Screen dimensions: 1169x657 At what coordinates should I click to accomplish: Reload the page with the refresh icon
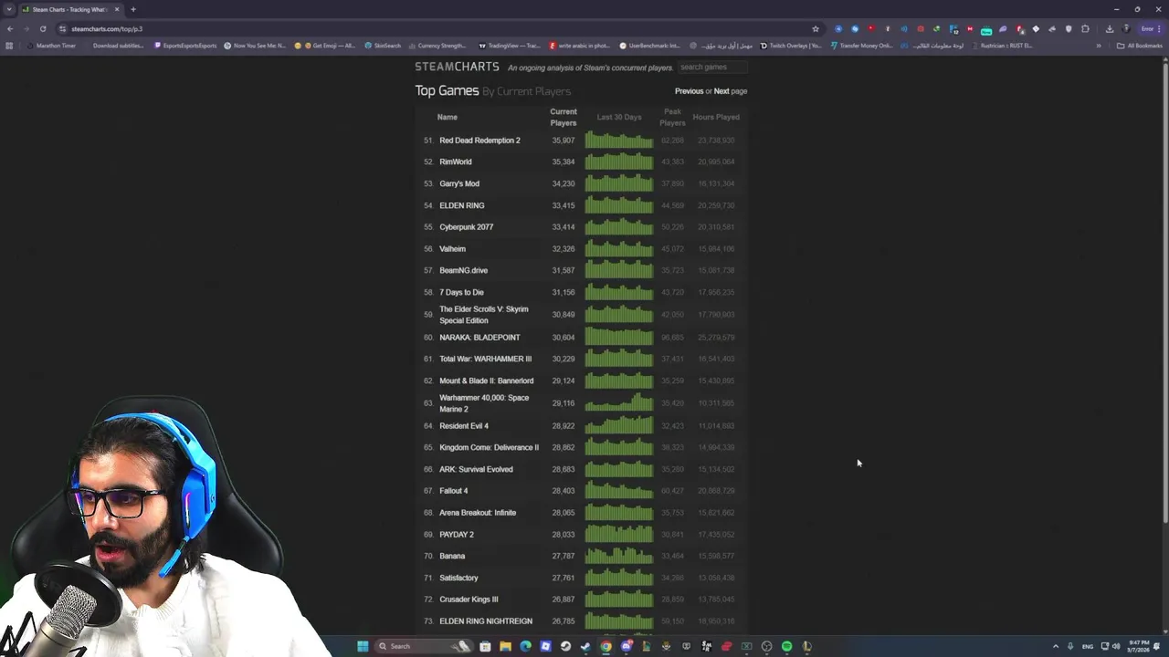42,28
